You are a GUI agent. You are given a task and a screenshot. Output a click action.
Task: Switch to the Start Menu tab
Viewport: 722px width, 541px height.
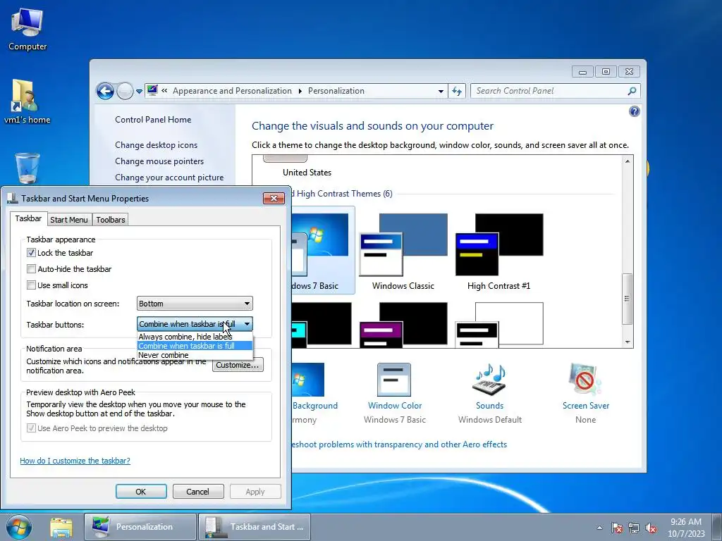tap(69, 220)
